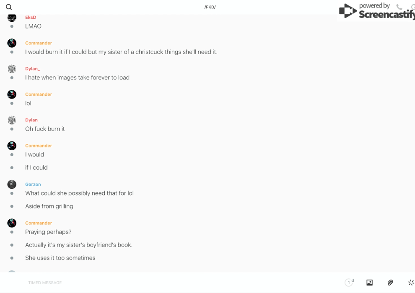
Task: Click Commander's avatar above "Praying perhaps?"
Action: [x=12, y=223]
